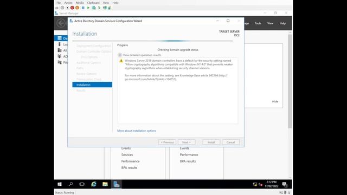Click the Next button
The height and width of the screenshot is (195, 347).
tap(187, 142)
